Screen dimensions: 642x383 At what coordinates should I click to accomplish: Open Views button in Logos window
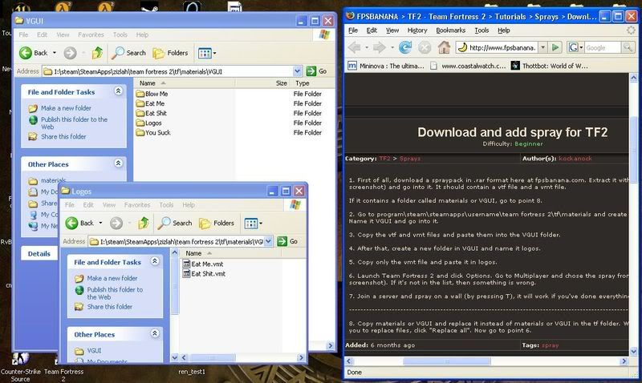tap(254, 223)
